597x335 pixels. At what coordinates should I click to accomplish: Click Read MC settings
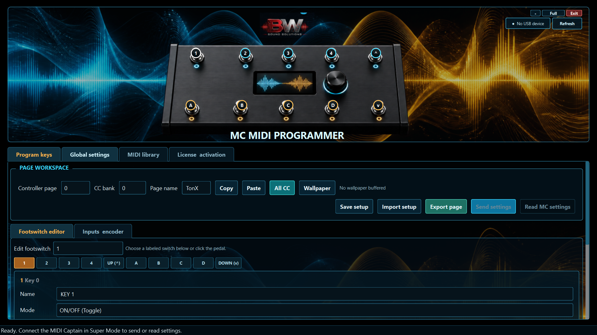(548, 207)
